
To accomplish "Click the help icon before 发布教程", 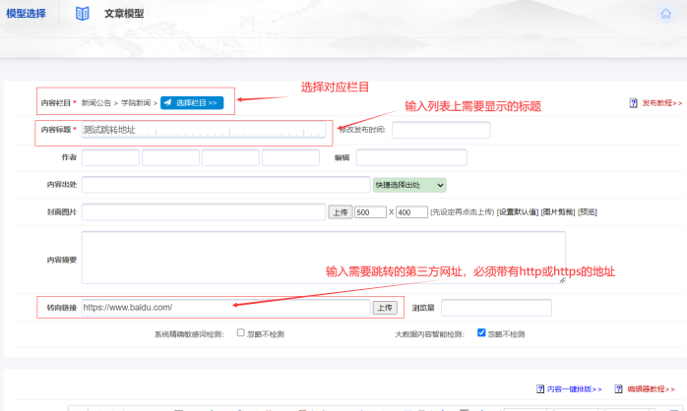I will [634, 102].
